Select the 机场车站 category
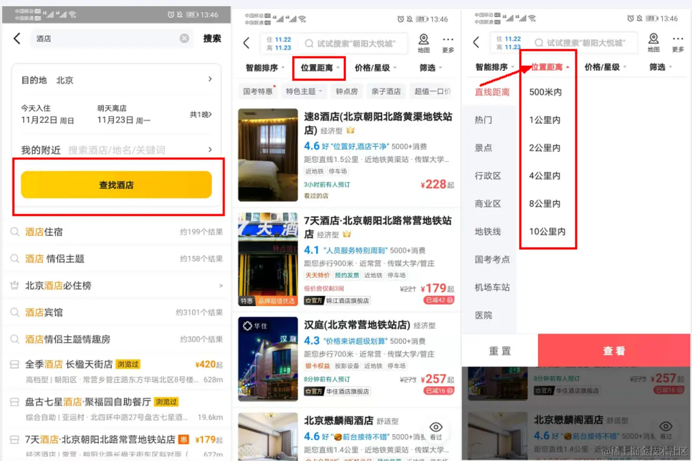This screenshot has height=461, width=692. (x=492, y=288)
